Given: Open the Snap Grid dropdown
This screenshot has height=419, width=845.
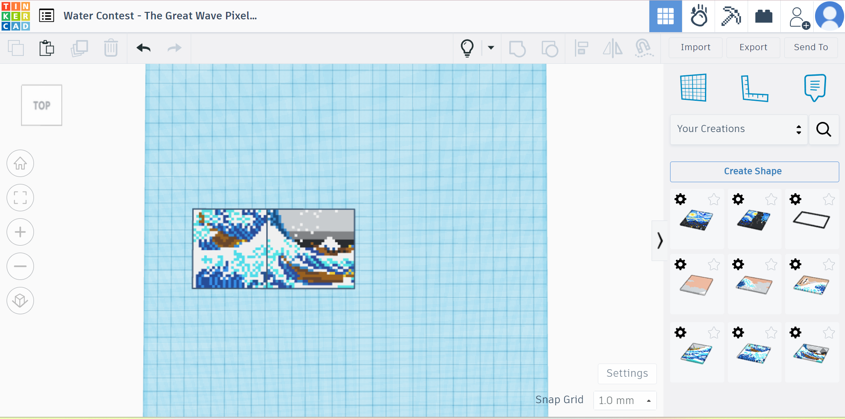Looking at the screenshot, I should tap(624, 400).
